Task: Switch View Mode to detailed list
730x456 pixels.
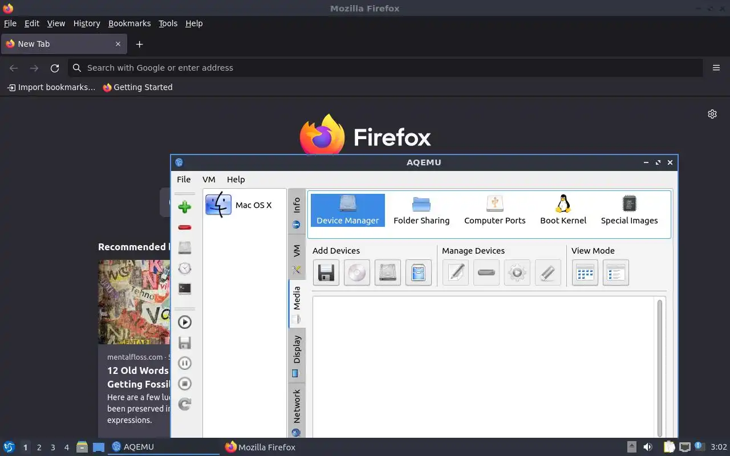Action: pyautogui.click(x=616, y=272)
